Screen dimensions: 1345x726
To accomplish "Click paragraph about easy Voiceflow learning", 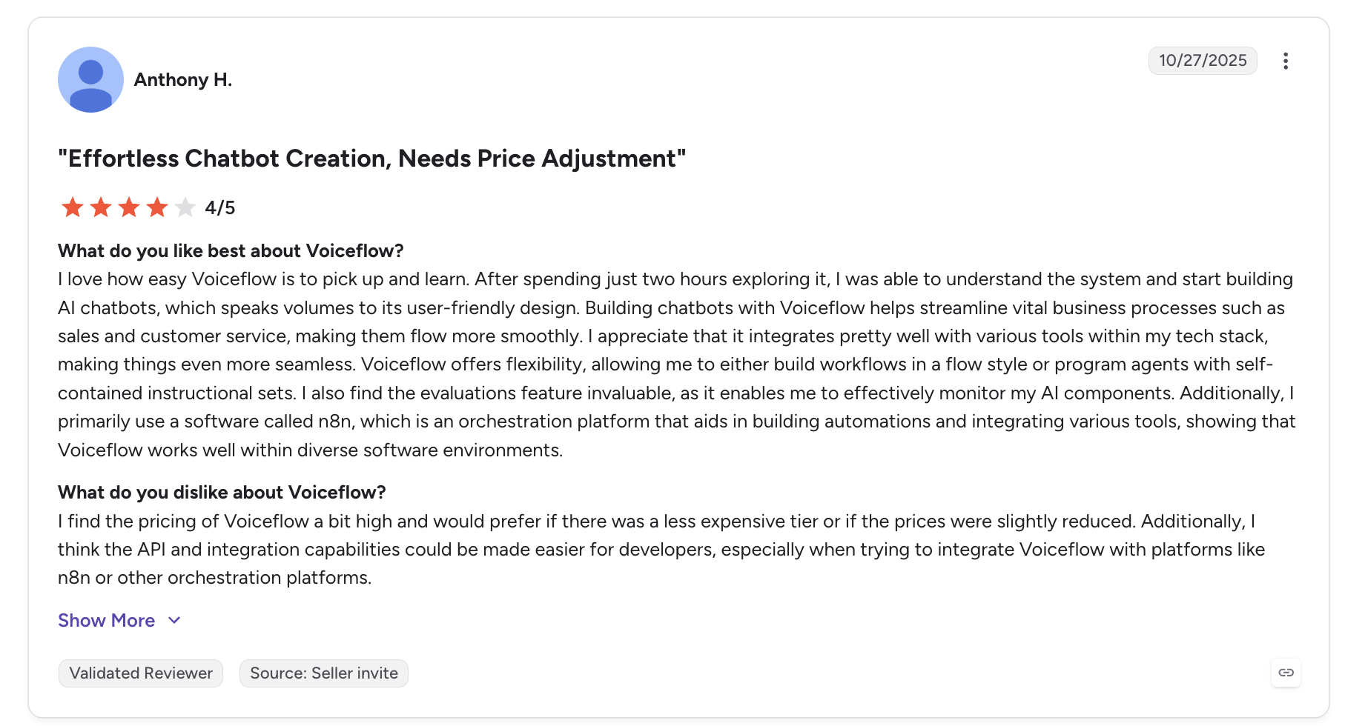I will click(x=677, y=364).
